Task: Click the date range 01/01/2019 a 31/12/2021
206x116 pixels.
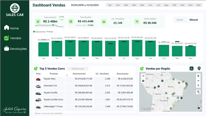Action: tap(85, 5)
